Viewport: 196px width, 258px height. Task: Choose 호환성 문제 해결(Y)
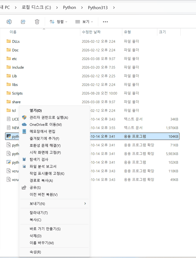coord(54,145)
